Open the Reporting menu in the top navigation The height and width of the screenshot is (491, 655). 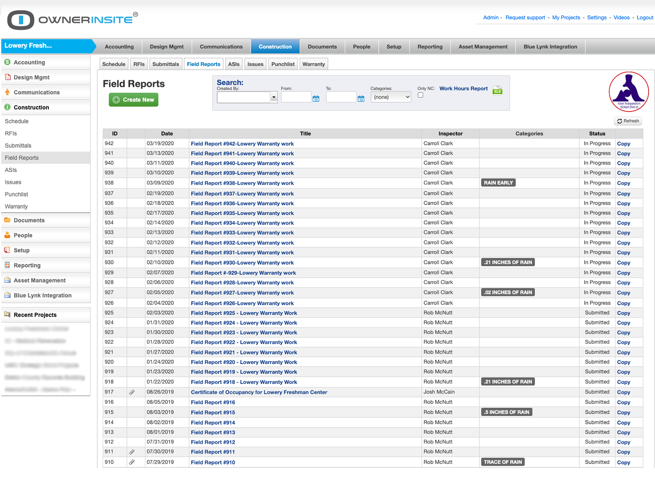pyautogui.click(x=429, y=46)
